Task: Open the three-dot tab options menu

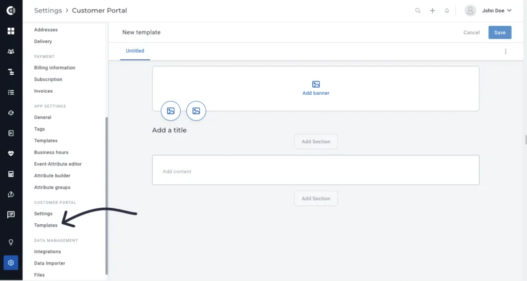Action: [505, 52]
